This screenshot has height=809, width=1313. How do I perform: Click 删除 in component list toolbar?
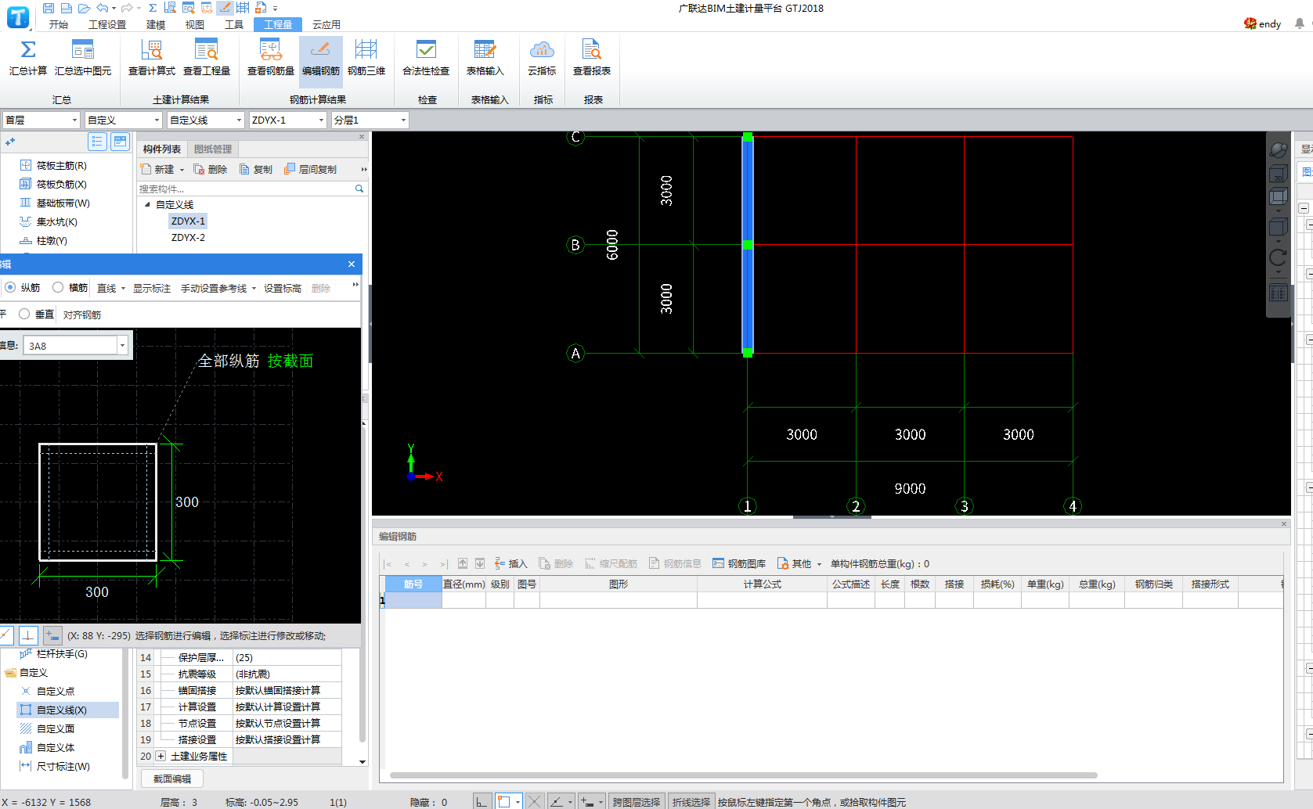coord(211,169)
